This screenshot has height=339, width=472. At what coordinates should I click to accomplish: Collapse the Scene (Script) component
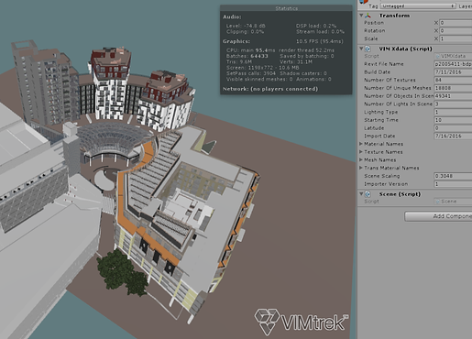(x=361, y=194)
